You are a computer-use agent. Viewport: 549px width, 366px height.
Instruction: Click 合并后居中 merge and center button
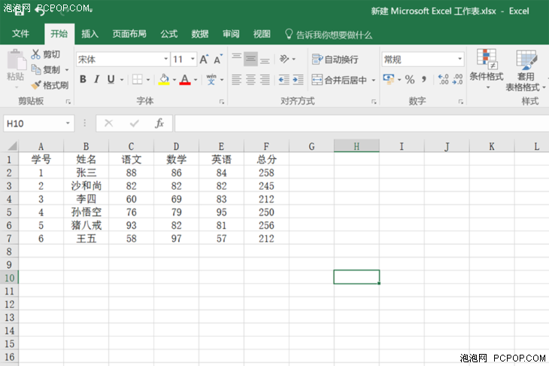339,80
